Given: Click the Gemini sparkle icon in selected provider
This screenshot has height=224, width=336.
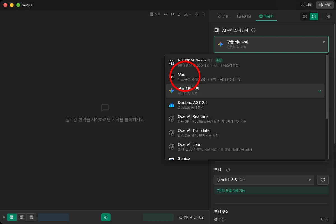Looking at the screenshot, I should click(x=221, y=44).
